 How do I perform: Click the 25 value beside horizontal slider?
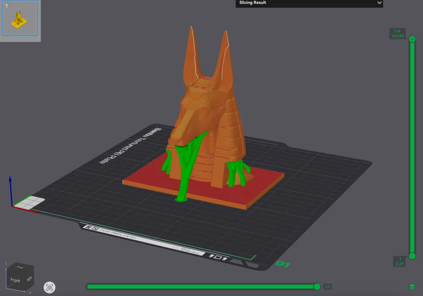click(x=327, y=287)
